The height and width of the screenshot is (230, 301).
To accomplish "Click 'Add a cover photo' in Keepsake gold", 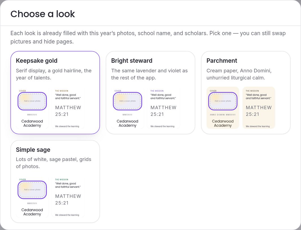I will click(x=32, y=101).
